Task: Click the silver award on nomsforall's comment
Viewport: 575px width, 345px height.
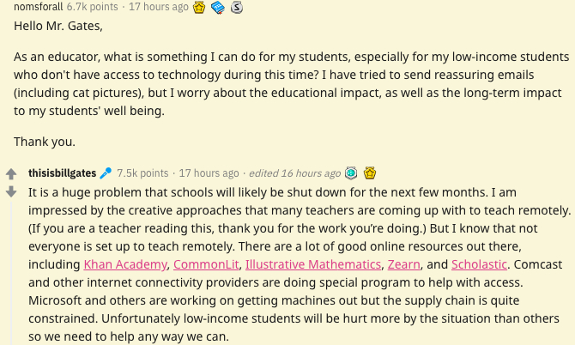Action: pyautogui.click(x=236, y=8)
